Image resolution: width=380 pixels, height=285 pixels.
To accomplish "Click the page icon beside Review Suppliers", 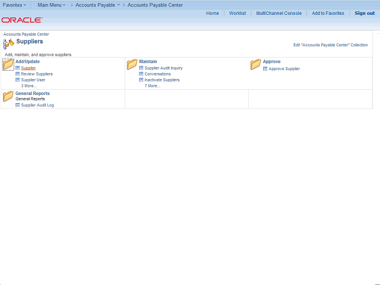I will pos(17,74).
